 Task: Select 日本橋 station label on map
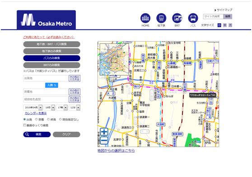click(x=185, y=87)
